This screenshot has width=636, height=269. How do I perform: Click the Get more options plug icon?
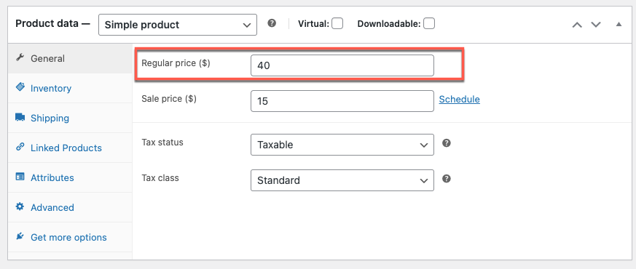[20, 236]
